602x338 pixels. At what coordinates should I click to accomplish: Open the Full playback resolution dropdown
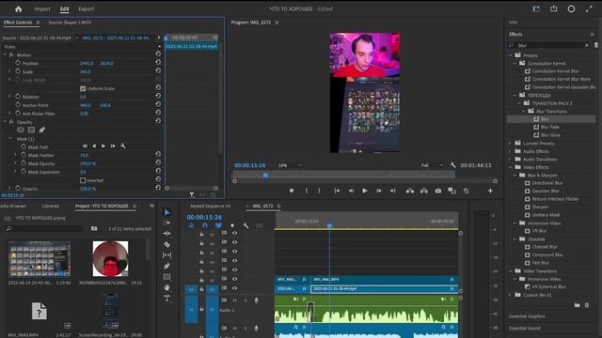(x=432, y=165)
